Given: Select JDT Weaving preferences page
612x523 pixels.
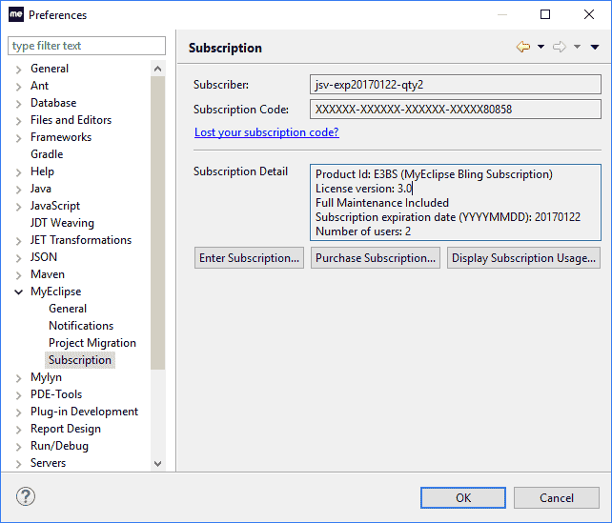Looking at the screenshot, I should tap(63, 223).
